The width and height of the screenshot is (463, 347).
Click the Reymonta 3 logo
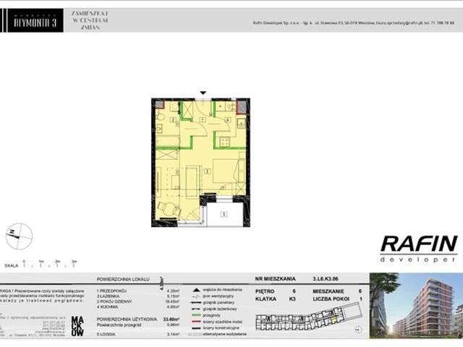(35, 21)
